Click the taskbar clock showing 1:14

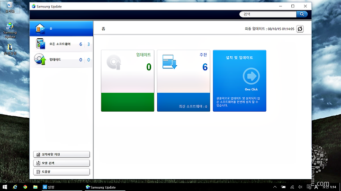[329, 187]
